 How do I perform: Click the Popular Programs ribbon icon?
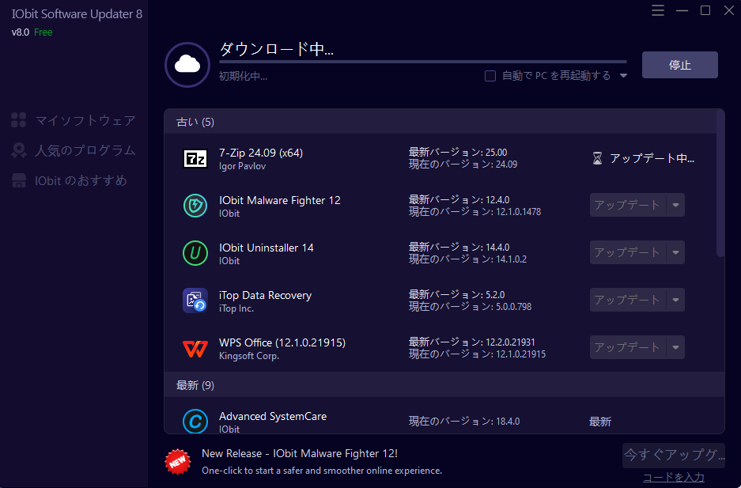(19, 150)
